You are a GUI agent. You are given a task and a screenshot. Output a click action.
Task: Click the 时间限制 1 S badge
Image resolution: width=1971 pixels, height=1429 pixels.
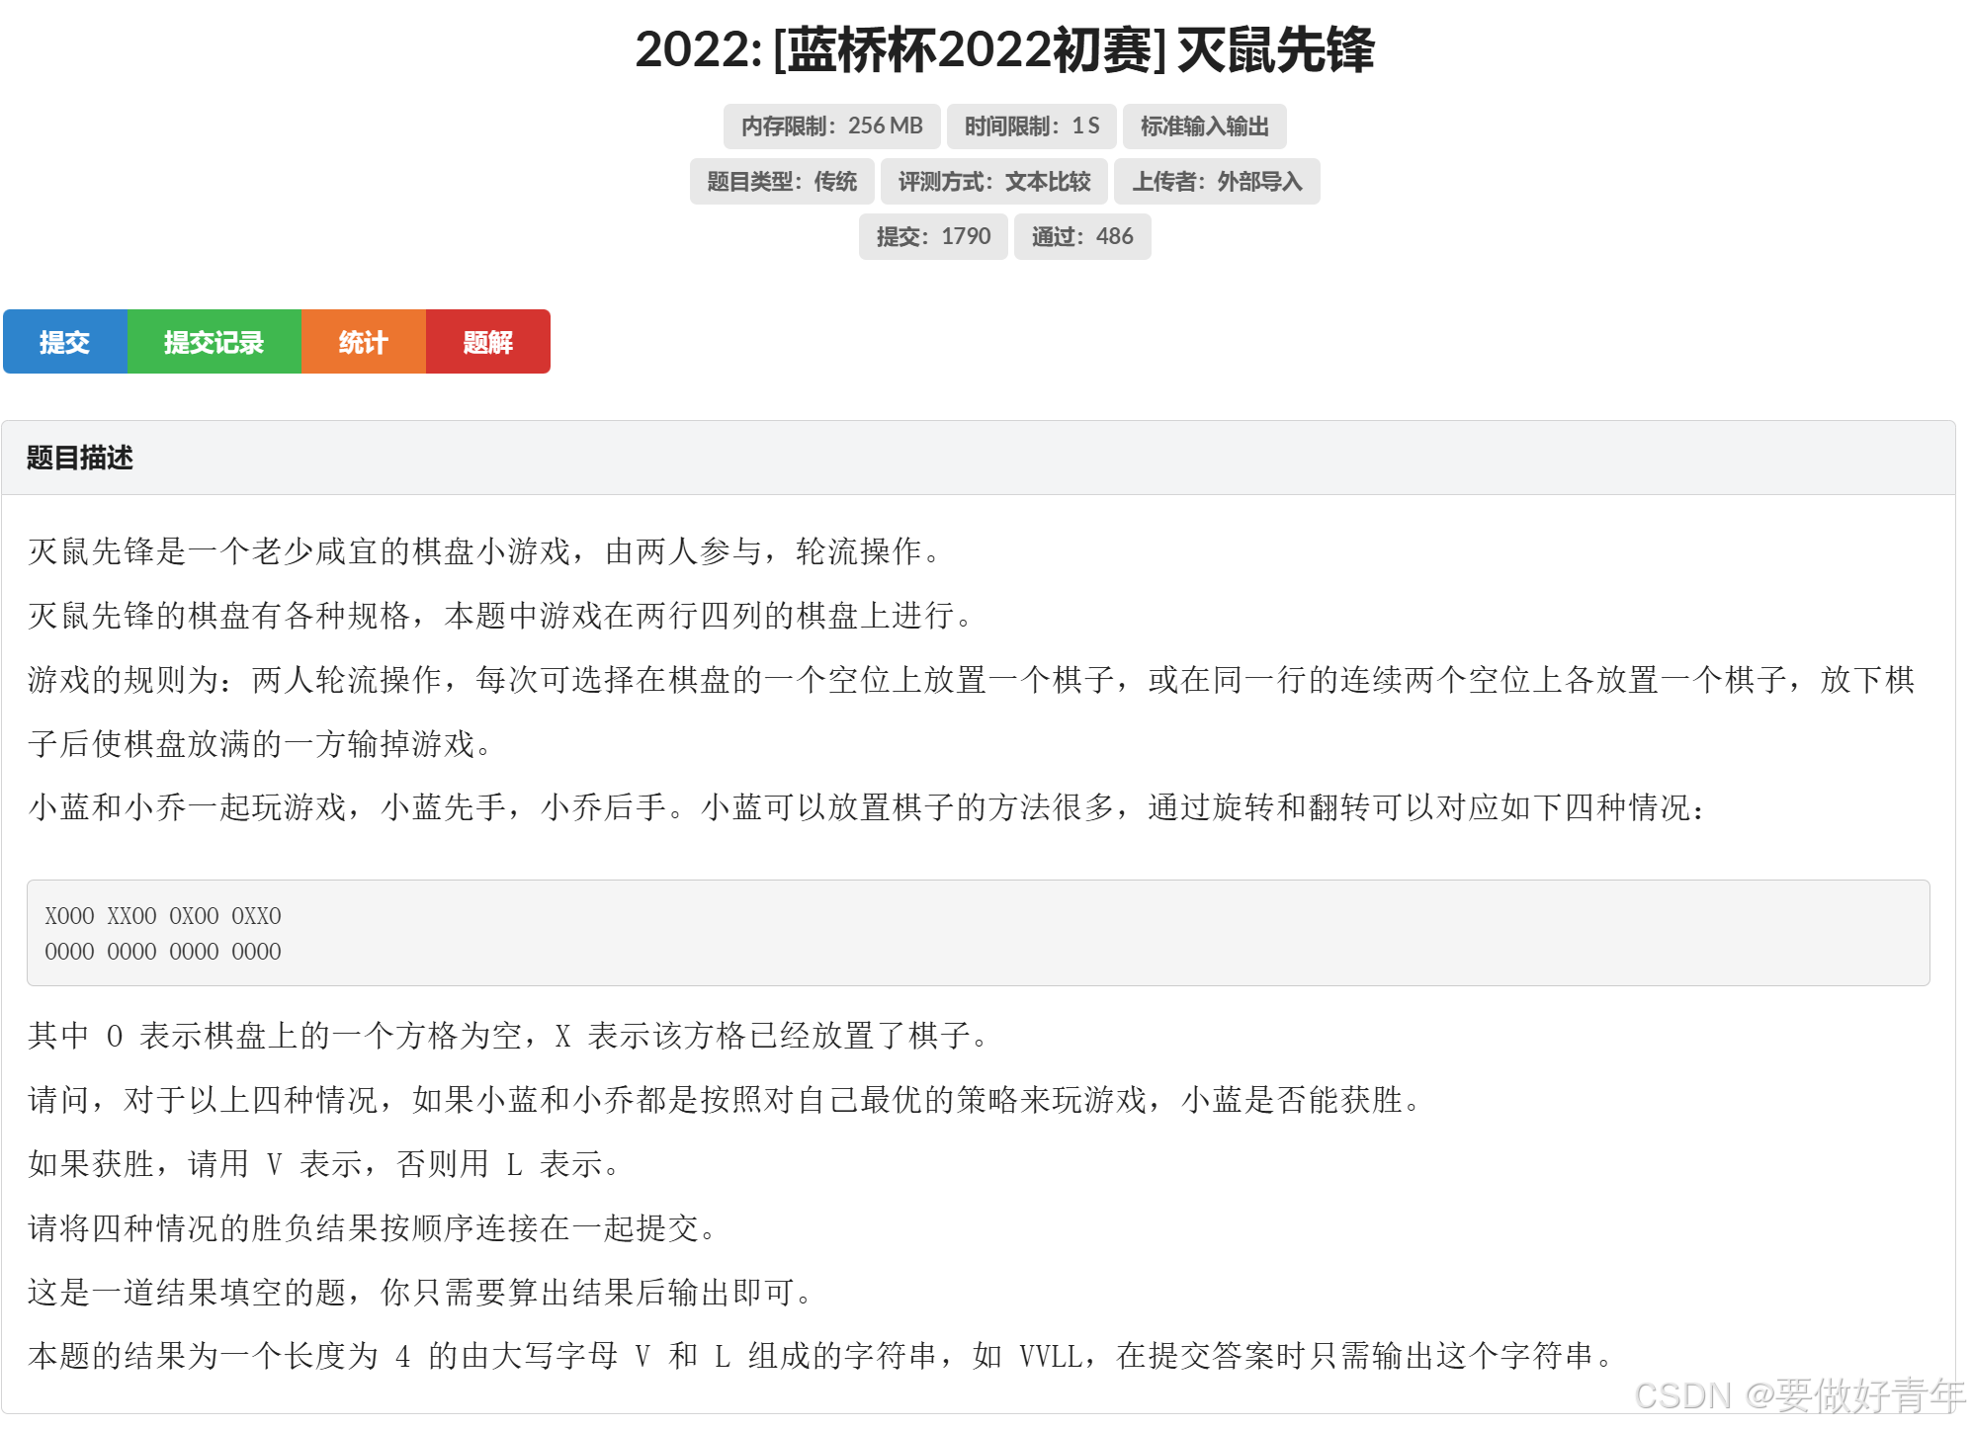click(1031, 126)
